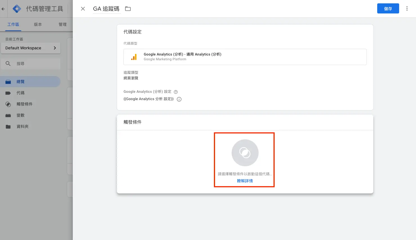Click the 觸發條件 circle icon in sidebar
The height and width of the screenshot is (240, 416).
(x=8, y=104)
